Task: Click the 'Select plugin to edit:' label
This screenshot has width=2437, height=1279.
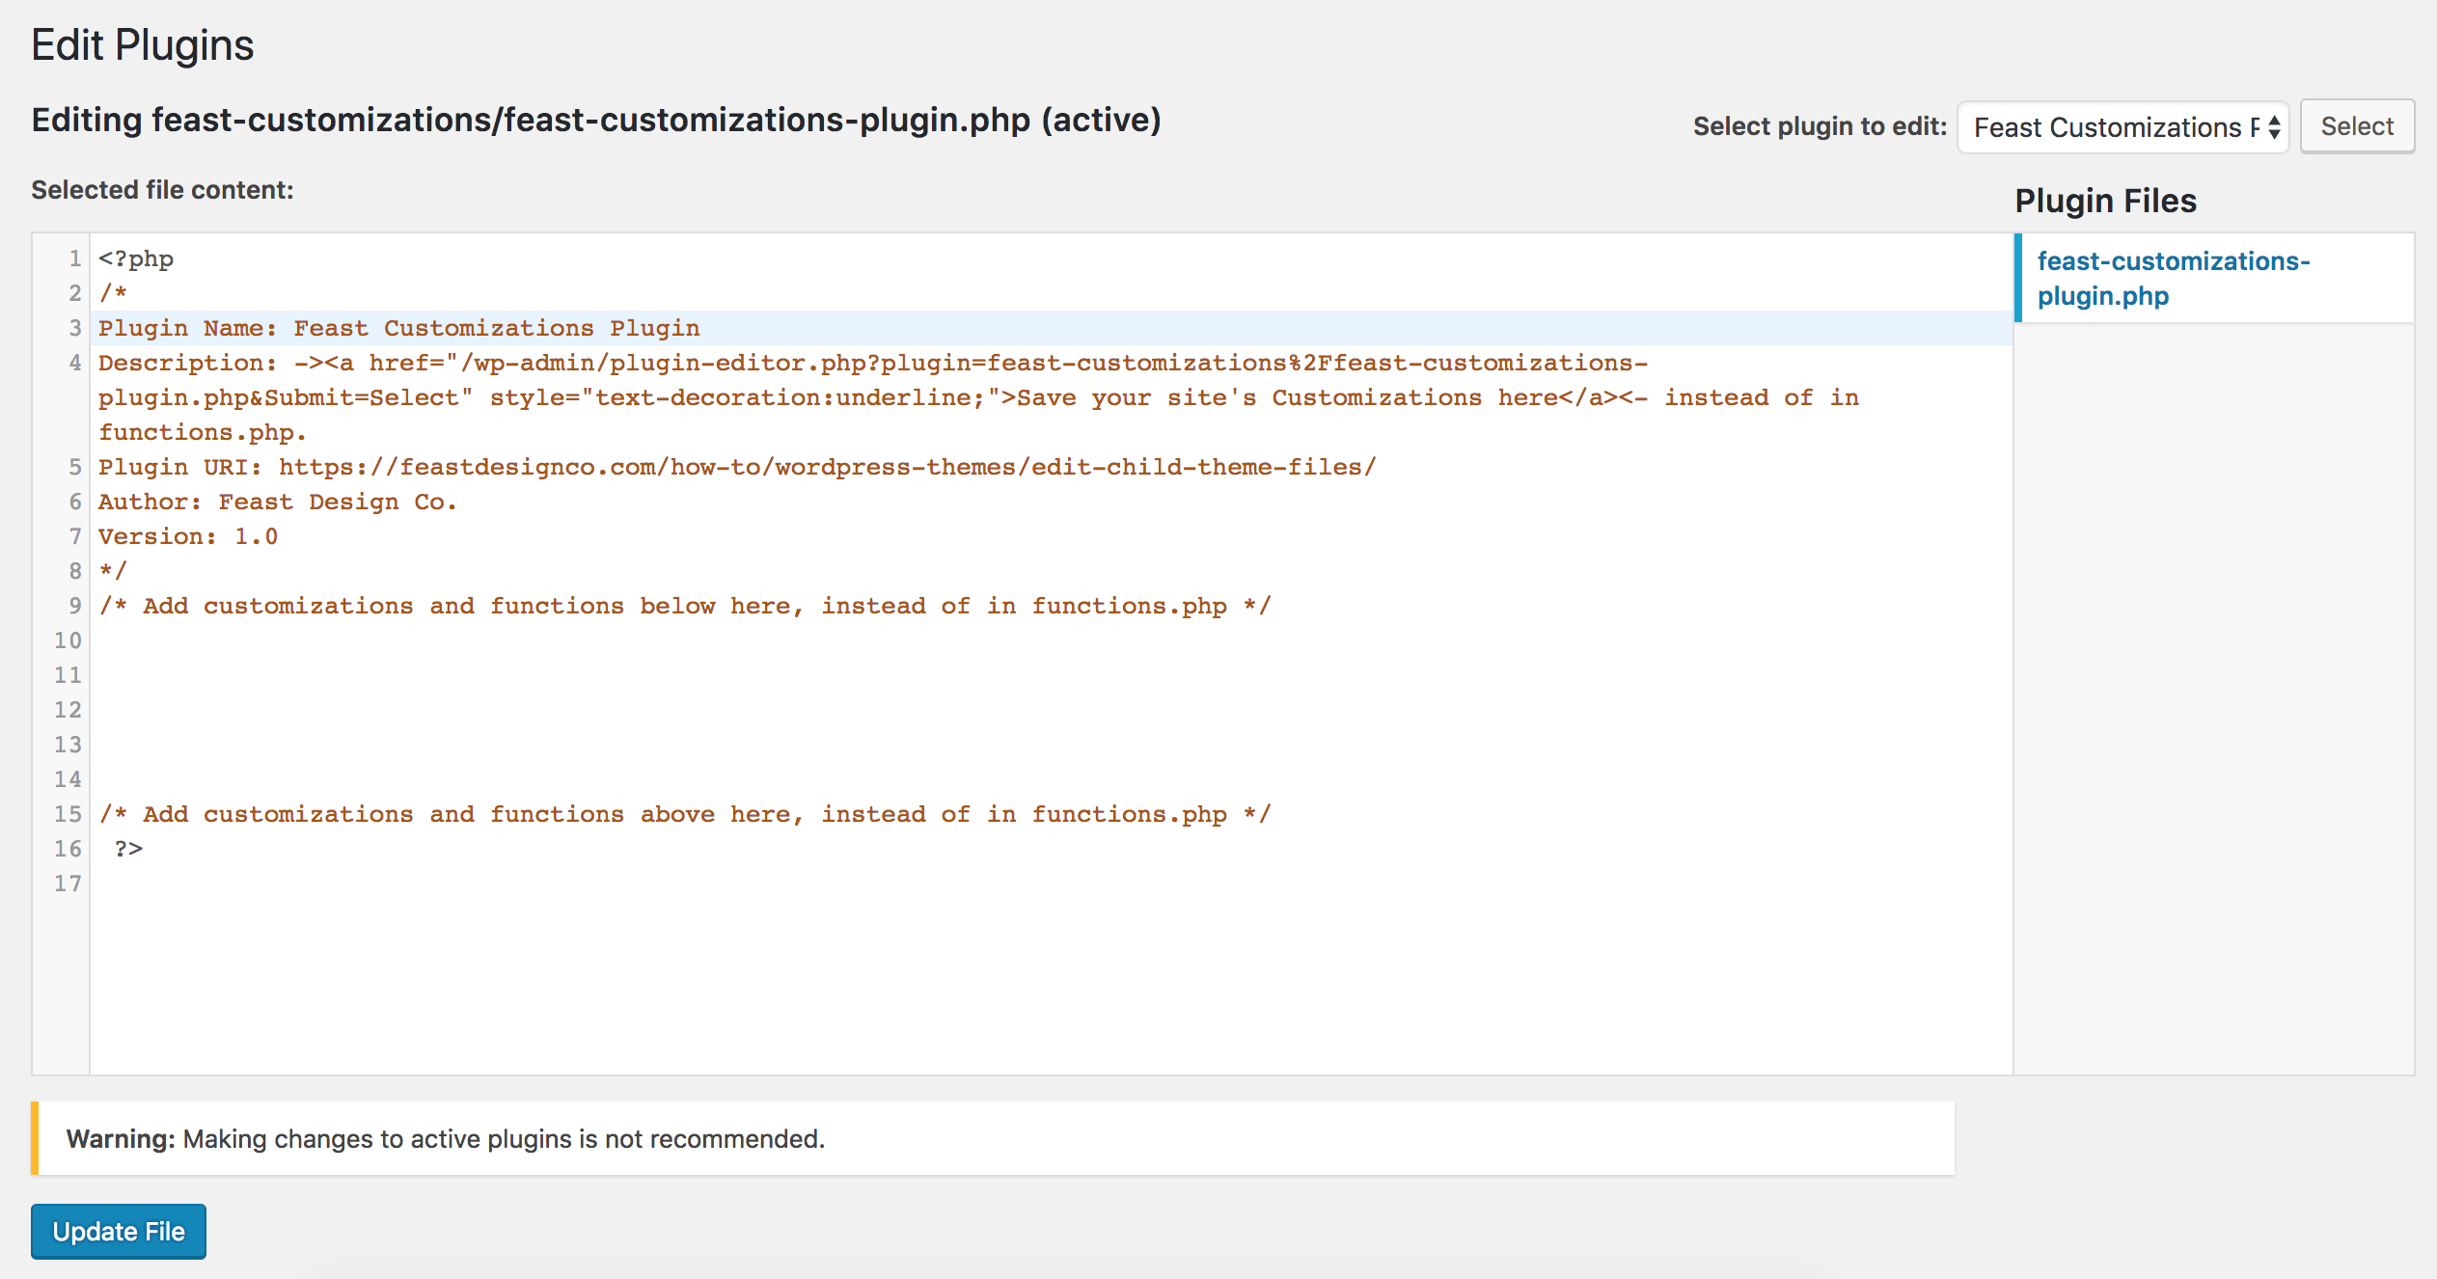Action: click(x=1820, y=126)
